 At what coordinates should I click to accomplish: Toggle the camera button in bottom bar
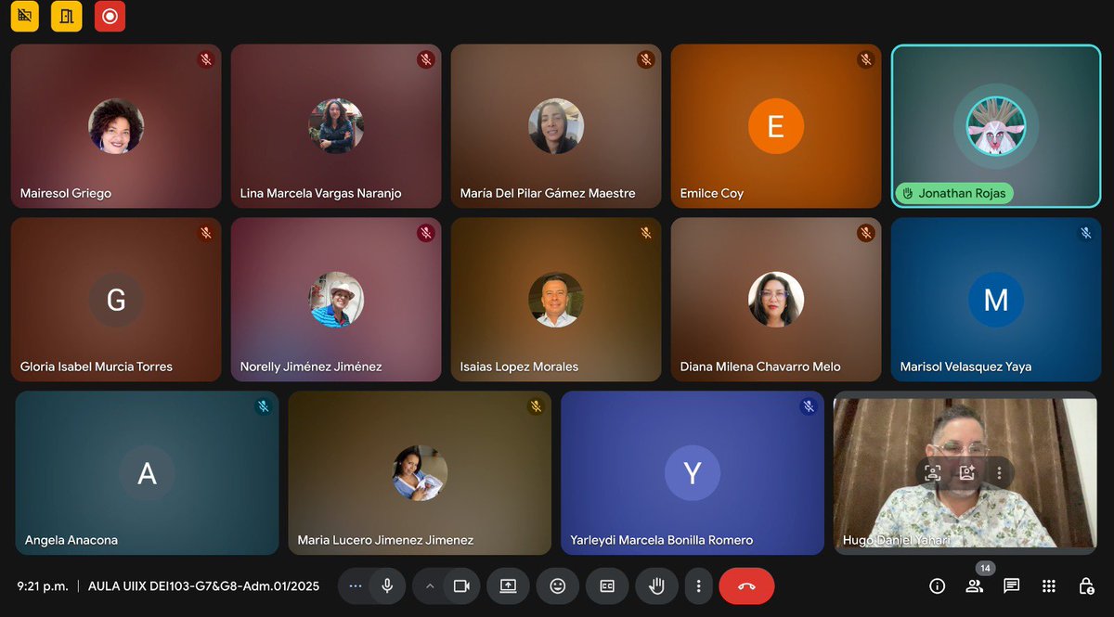coord(461,586)
